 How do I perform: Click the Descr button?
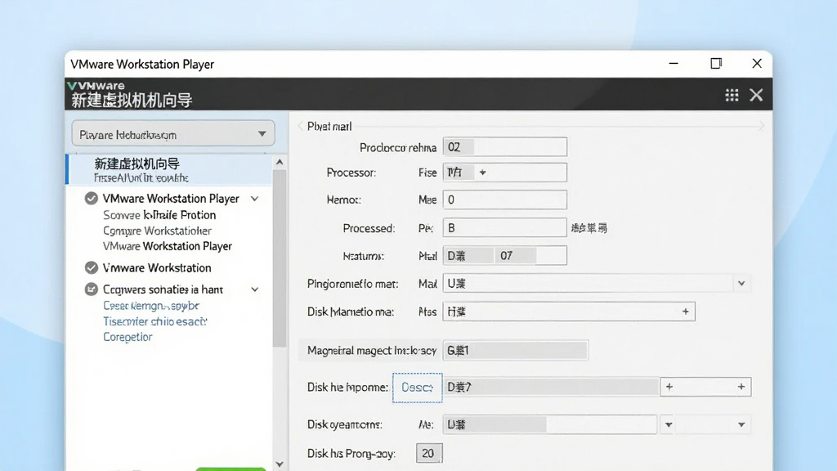418,387
